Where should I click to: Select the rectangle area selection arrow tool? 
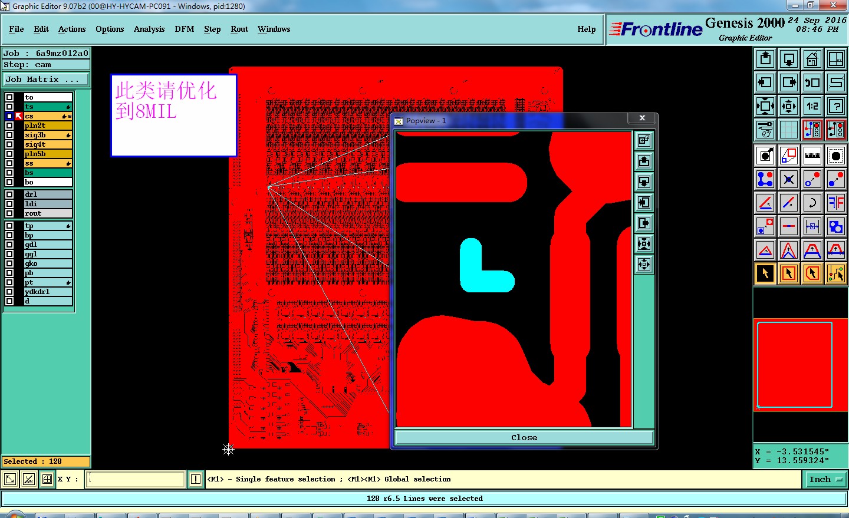[x=789, y=273]
